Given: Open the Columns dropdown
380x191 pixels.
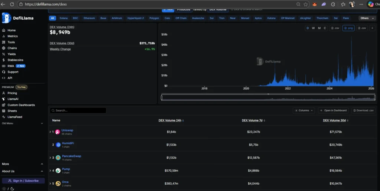Looking at the screenshot, I should [304, 110].
